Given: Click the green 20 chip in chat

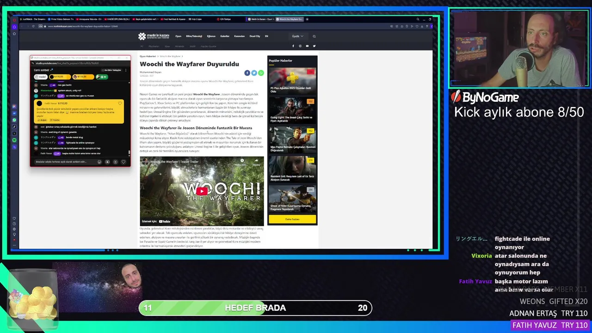Looking at the screenshot, I should [x=102, y=77].
